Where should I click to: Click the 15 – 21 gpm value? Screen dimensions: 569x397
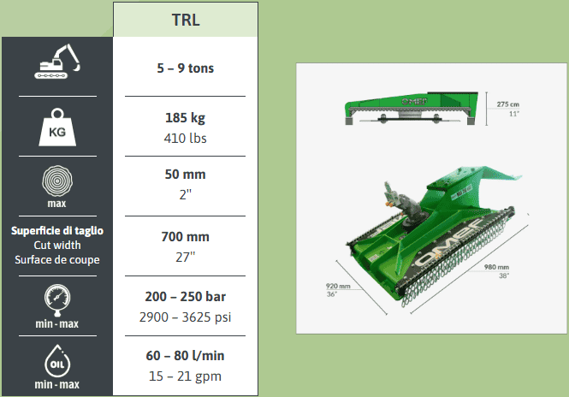(x=185, y=376)
